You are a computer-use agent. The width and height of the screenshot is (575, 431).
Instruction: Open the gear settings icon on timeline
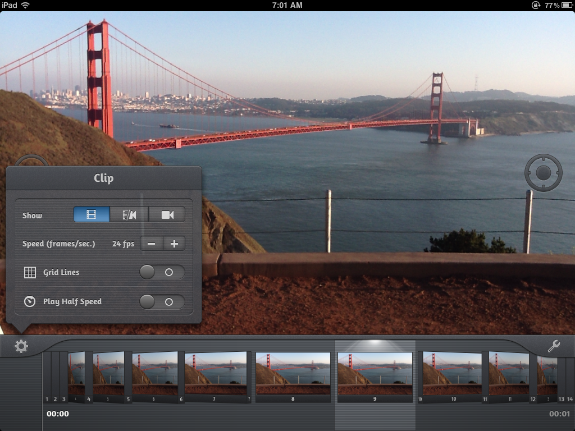21,346
